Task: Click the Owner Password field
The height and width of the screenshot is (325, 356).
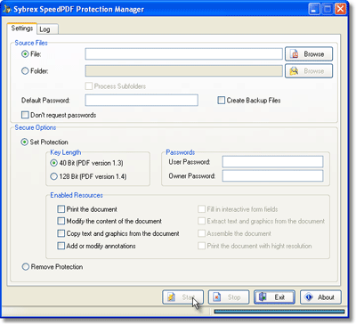Action: [272, 175]
